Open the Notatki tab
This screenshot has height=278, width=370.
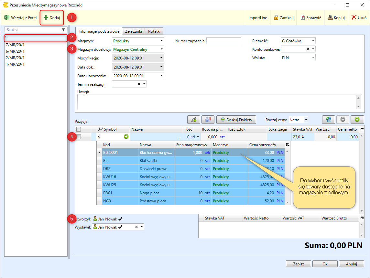coord(154,31)
